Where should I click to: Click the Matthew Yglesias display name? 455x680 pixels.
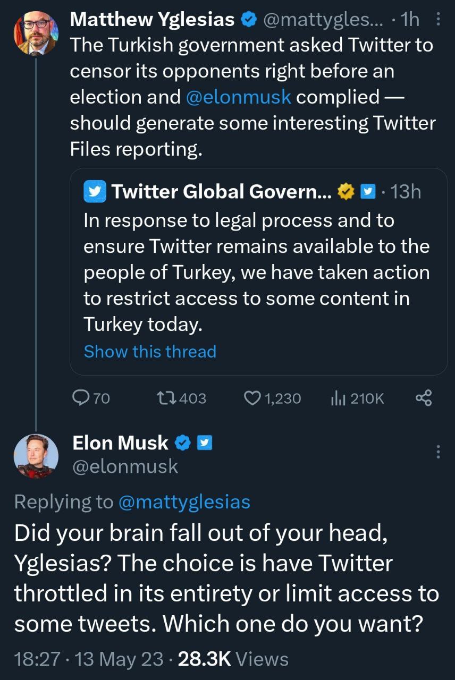point(152,20)
